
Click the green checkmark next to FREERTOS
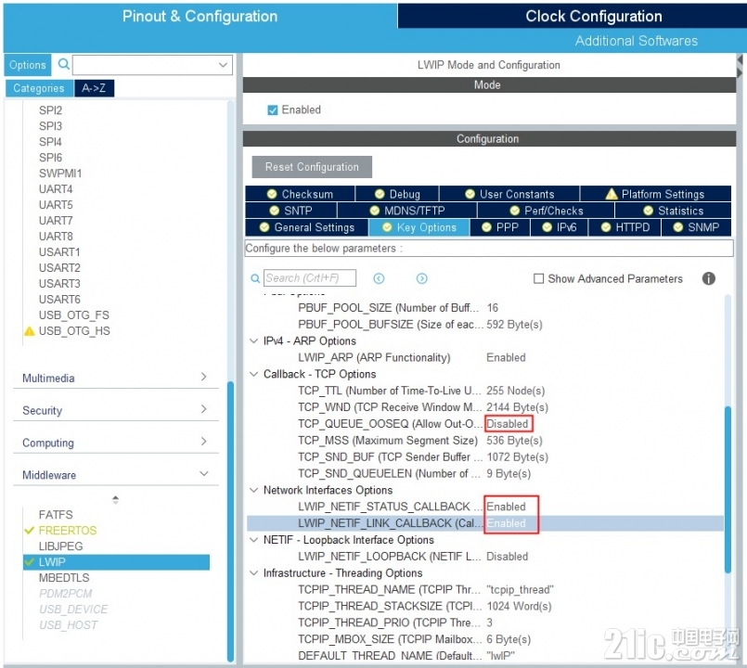tap(30, 531)
